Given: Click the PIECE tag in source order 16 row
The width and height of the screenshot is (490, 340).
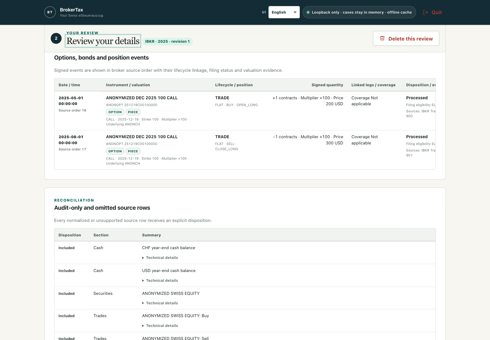Looking at the screenshot, I should [x=133, y=112].
